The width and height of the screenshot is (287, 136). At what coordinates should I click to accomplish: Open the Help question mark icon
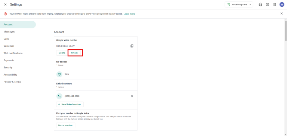coord(268,4)
